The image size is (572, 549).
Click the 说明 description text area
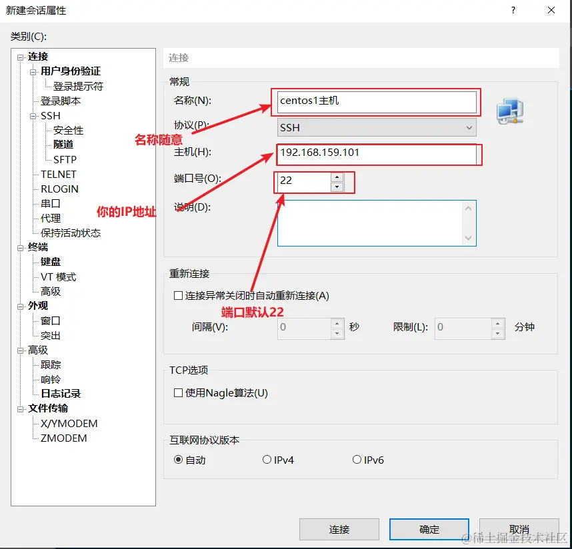tap(377, 223)
